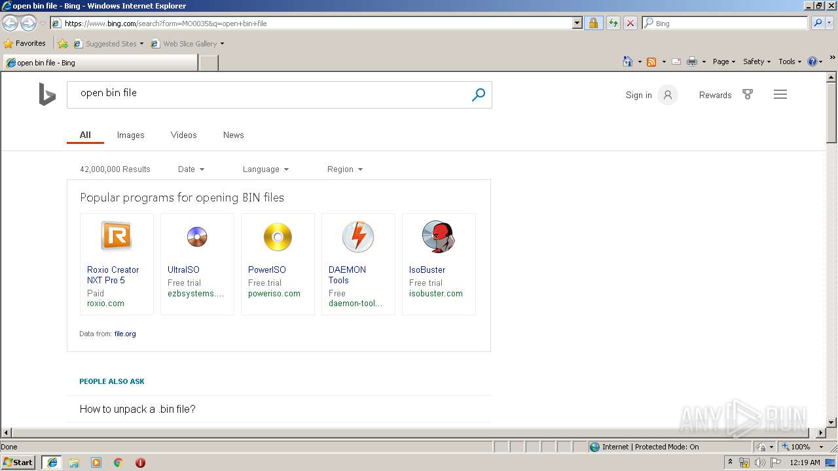Click the IsoBuster icon
This screenshot has height=471, width=838.
[x=439, y=236]
